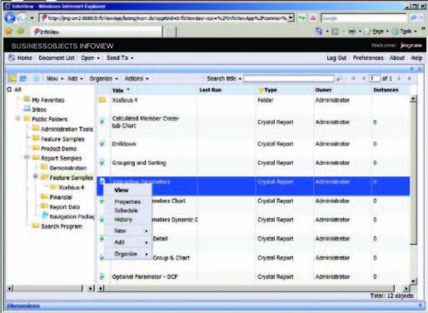Select the Product Demo folder

pos(58,148)
